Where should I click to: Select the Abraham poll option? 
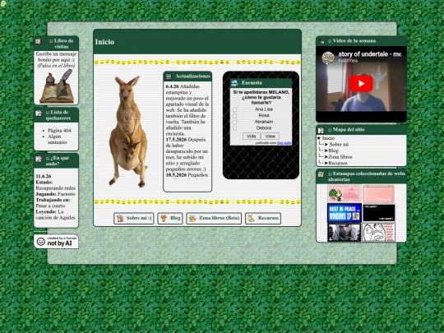tap(234, 123)
